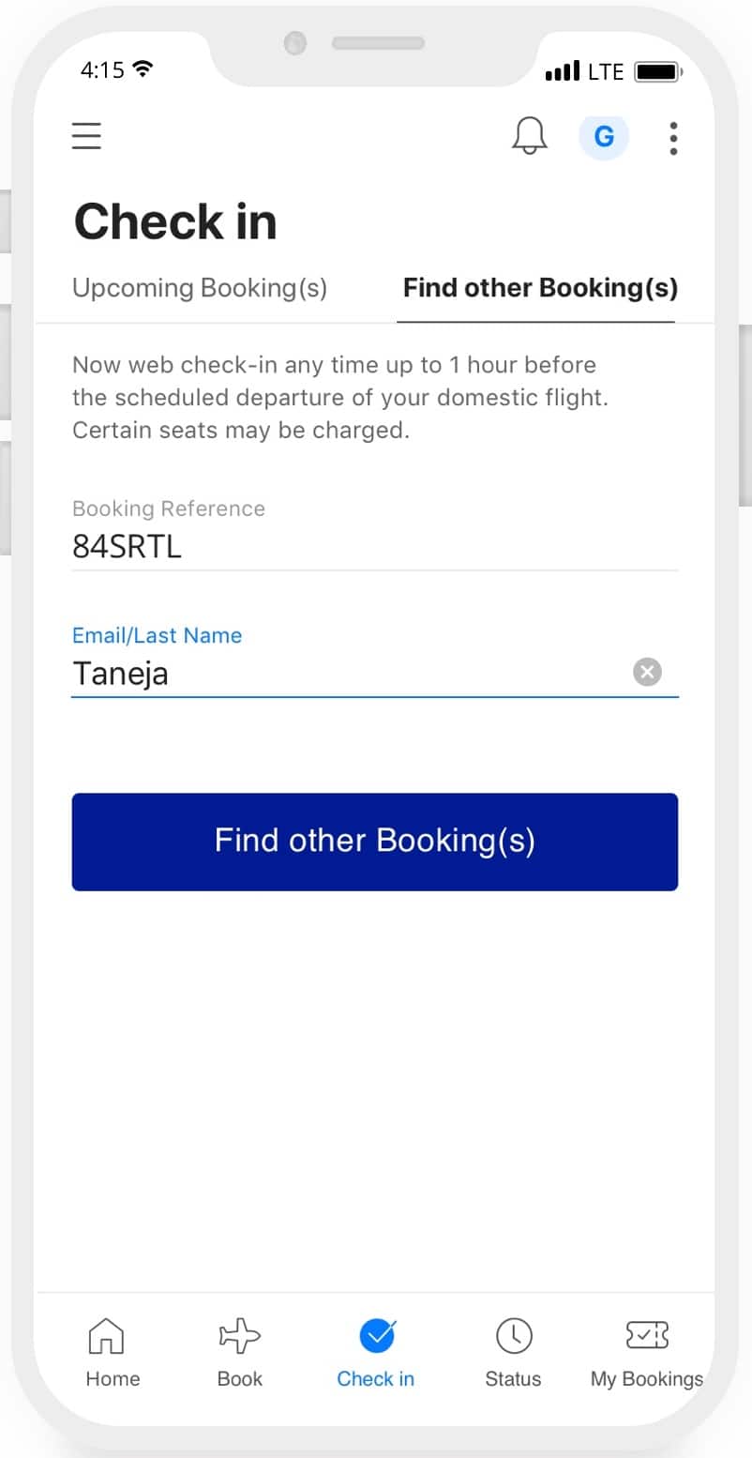
Task: Tap the Check in page heading
Action: (175, 222)
